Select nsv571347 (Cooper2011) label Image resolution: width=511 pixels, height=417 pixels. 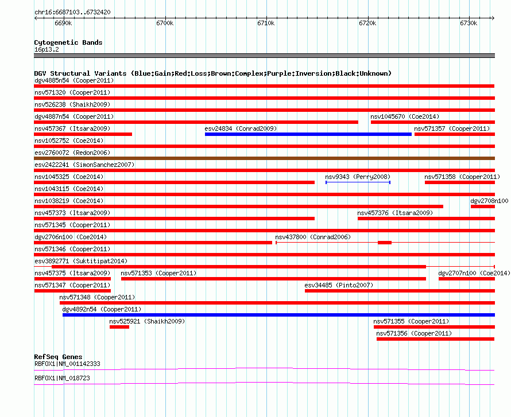(72, 285)
